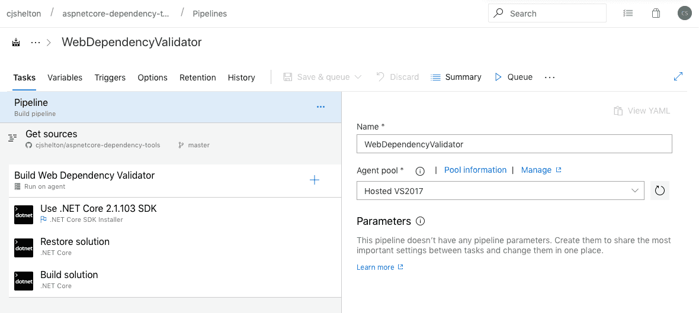Click the Discard undo arrow icon
699x313 pixels.
(380, 76)
